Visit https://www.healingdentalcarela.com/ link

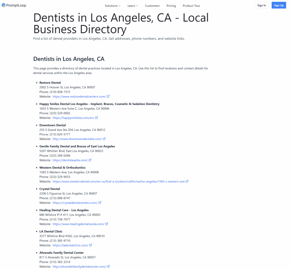point(78,224)
